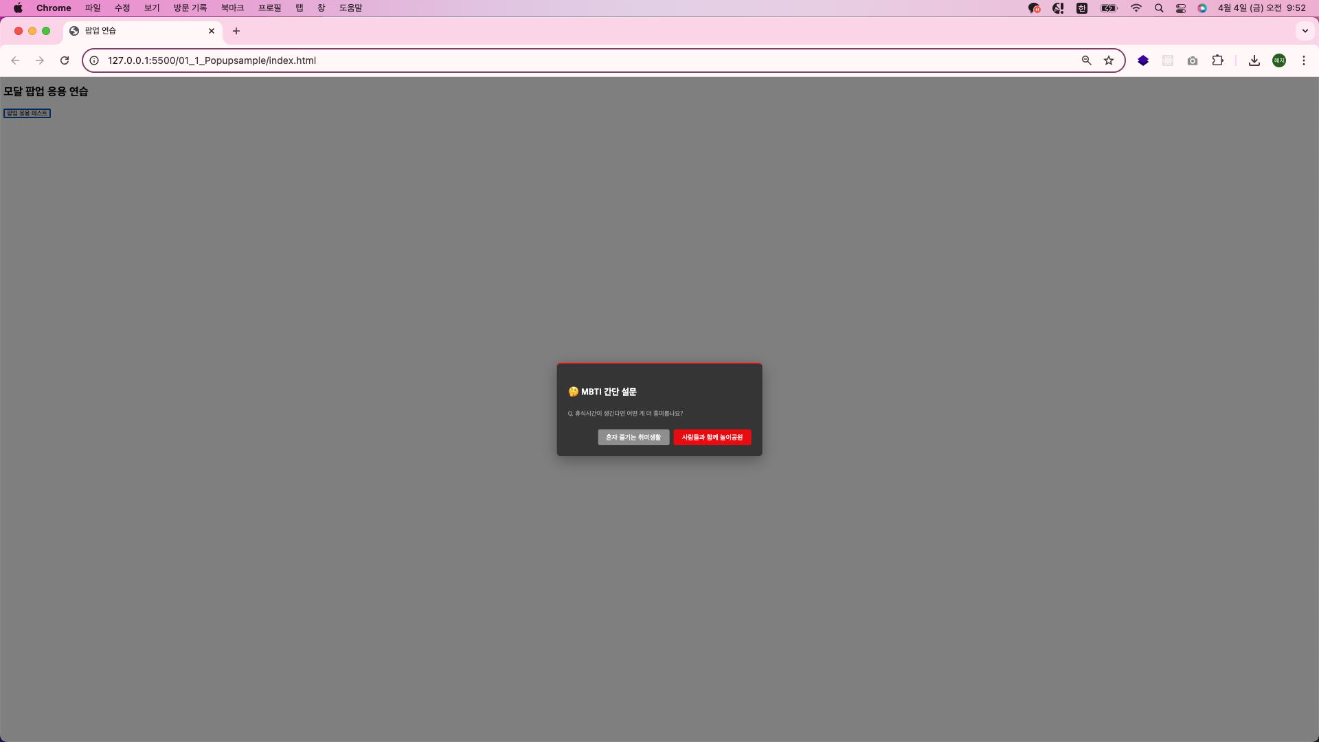Open the downloads tray icon

coord(1254,60)
